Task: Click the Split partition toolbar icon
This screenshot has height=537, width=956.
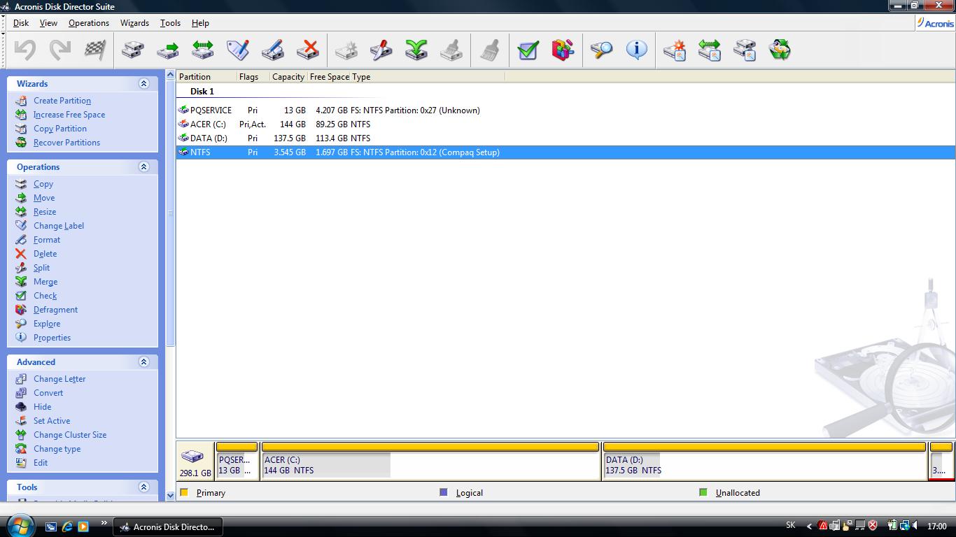Action: click(x=381, y=50)
